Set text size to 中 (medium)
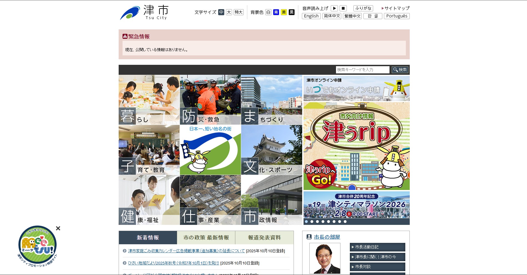Viewport: 527px width, 275px height. click(221, 12)
